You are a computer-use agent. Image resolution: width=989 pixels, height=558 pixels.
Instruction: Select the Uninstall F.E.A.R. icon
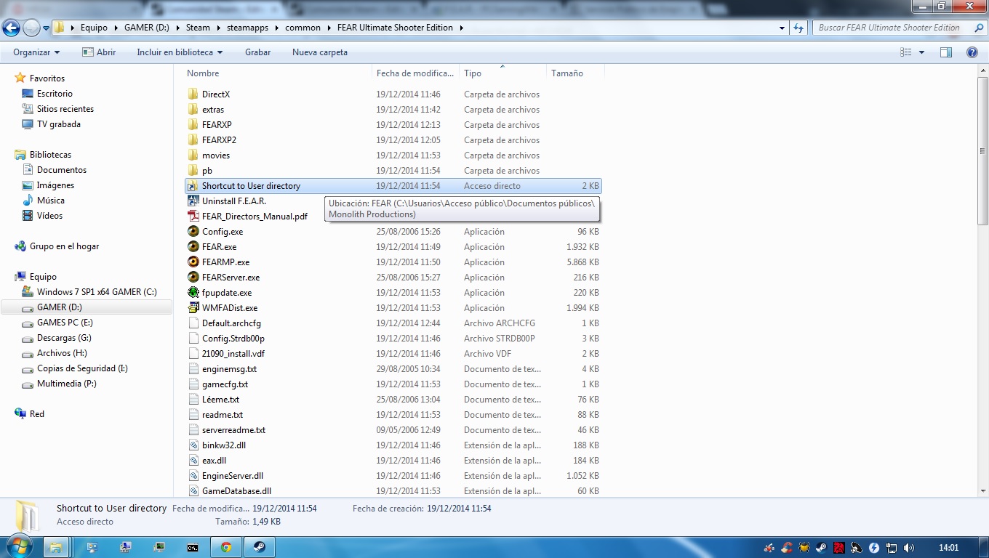pos(193,201)
